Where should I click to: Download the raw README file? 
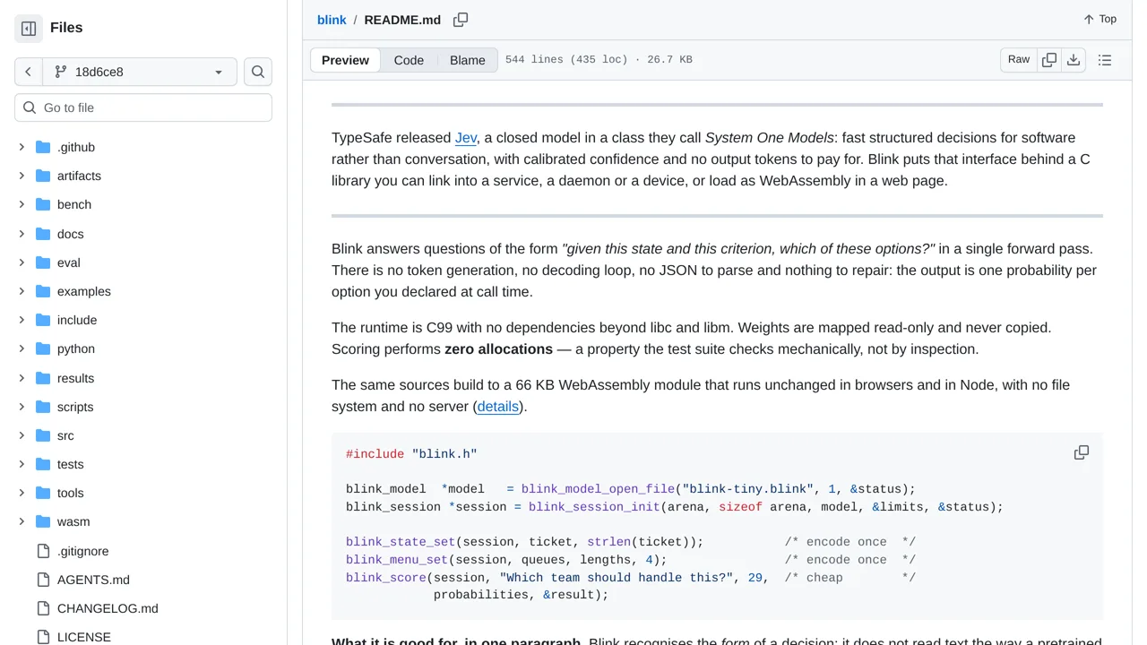click(x=1074, y=60)
